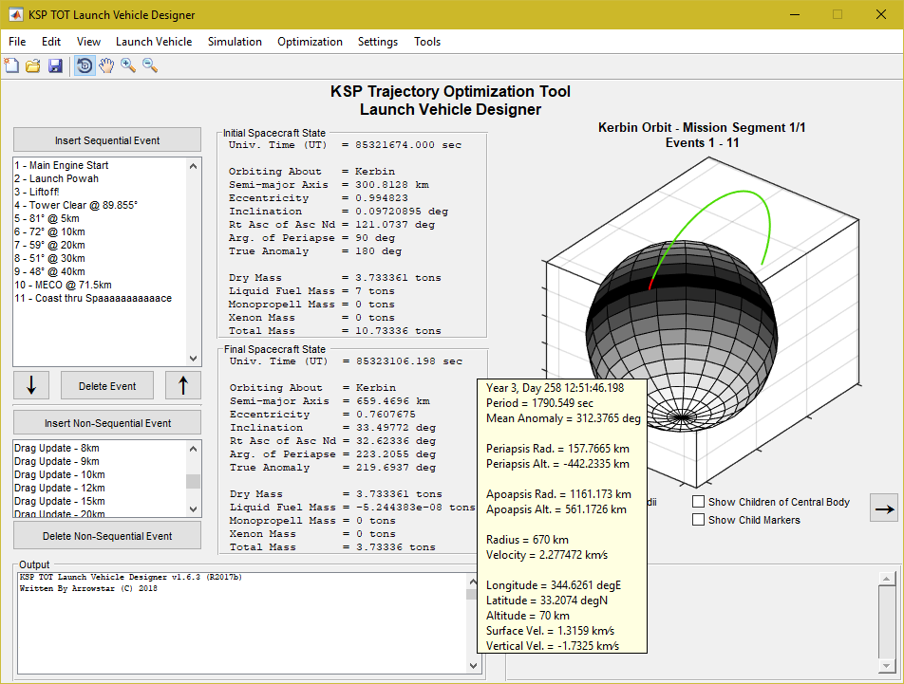The height and width of the screenshot is (684, 904).
Task: Click the MATLAB app icon in title bar
Action: (x=15, y=14)
